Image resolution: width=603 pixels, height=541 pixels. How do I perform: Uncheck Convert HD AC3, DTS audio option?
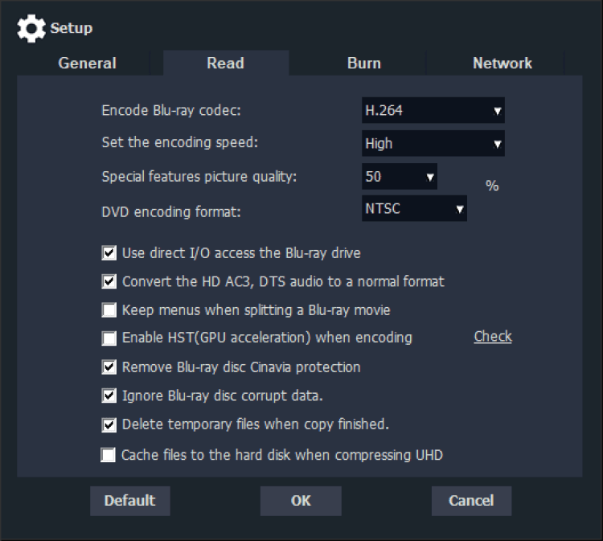coord(109,282)
